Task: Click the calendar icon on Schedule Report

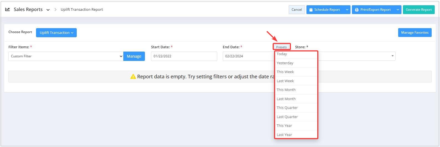Action: pyautogui.click(x=311, y=10)
